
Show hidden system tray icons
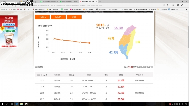167,104
